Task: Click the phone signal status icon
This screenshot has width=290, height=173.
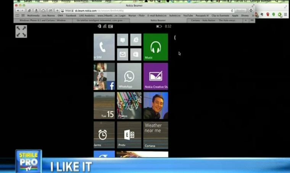Action: (x=105, y=26)
